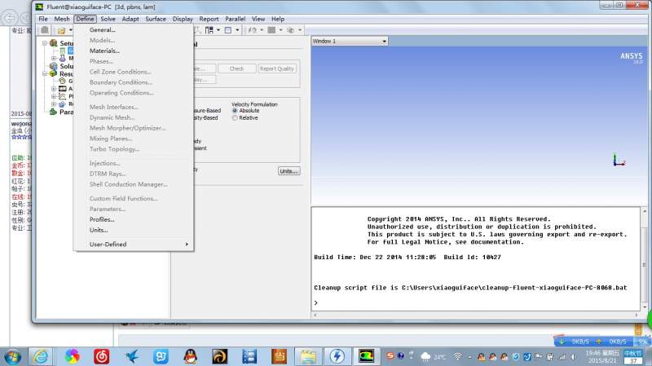The image size is (652, 366).
Task: Open the NetEase music red taskbar icon
Action: pos(101,356)
